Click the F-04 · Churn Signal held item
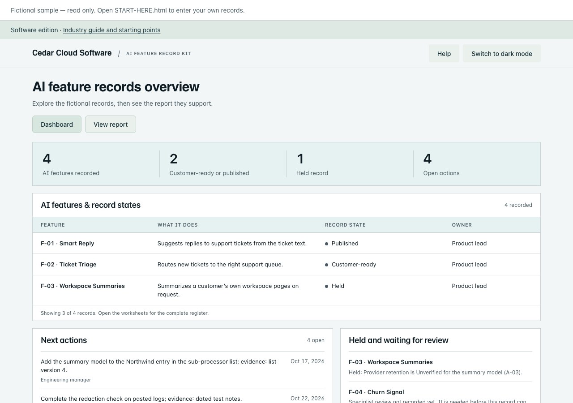573x403 pixels. [x=376, y=392]
